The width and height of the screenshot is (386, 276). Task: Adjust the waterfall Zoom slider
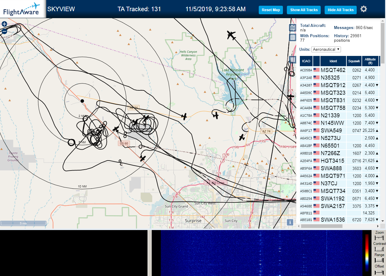(x=379, y=238)
